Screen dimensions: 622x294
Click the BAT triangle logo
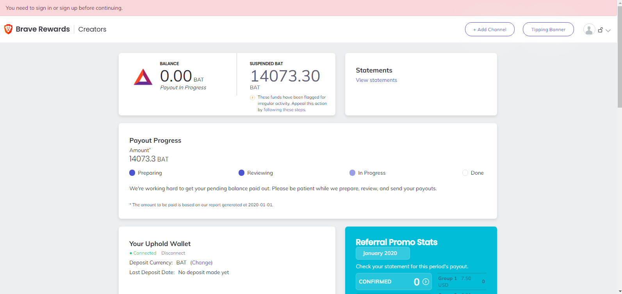click(x=143, y=77)
